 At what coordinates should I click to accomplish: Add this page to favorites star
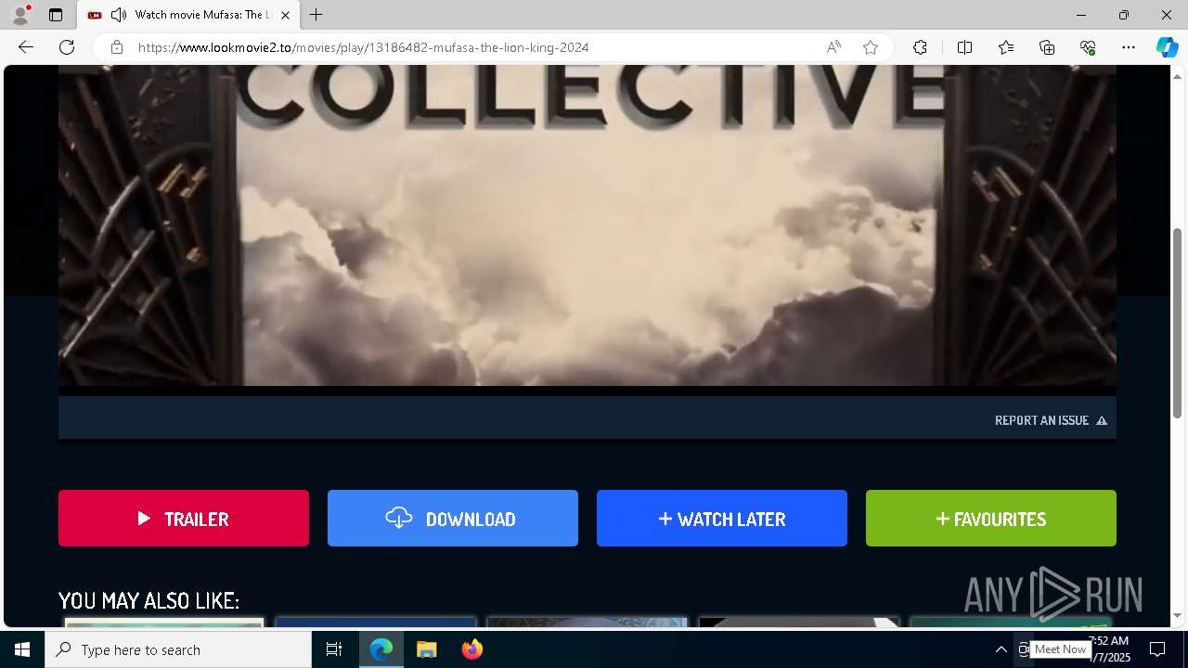(x=871, y=47)
